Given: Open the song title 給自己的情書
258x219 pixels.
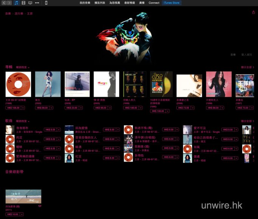Looking at the screenshot, I should (205, 137).
